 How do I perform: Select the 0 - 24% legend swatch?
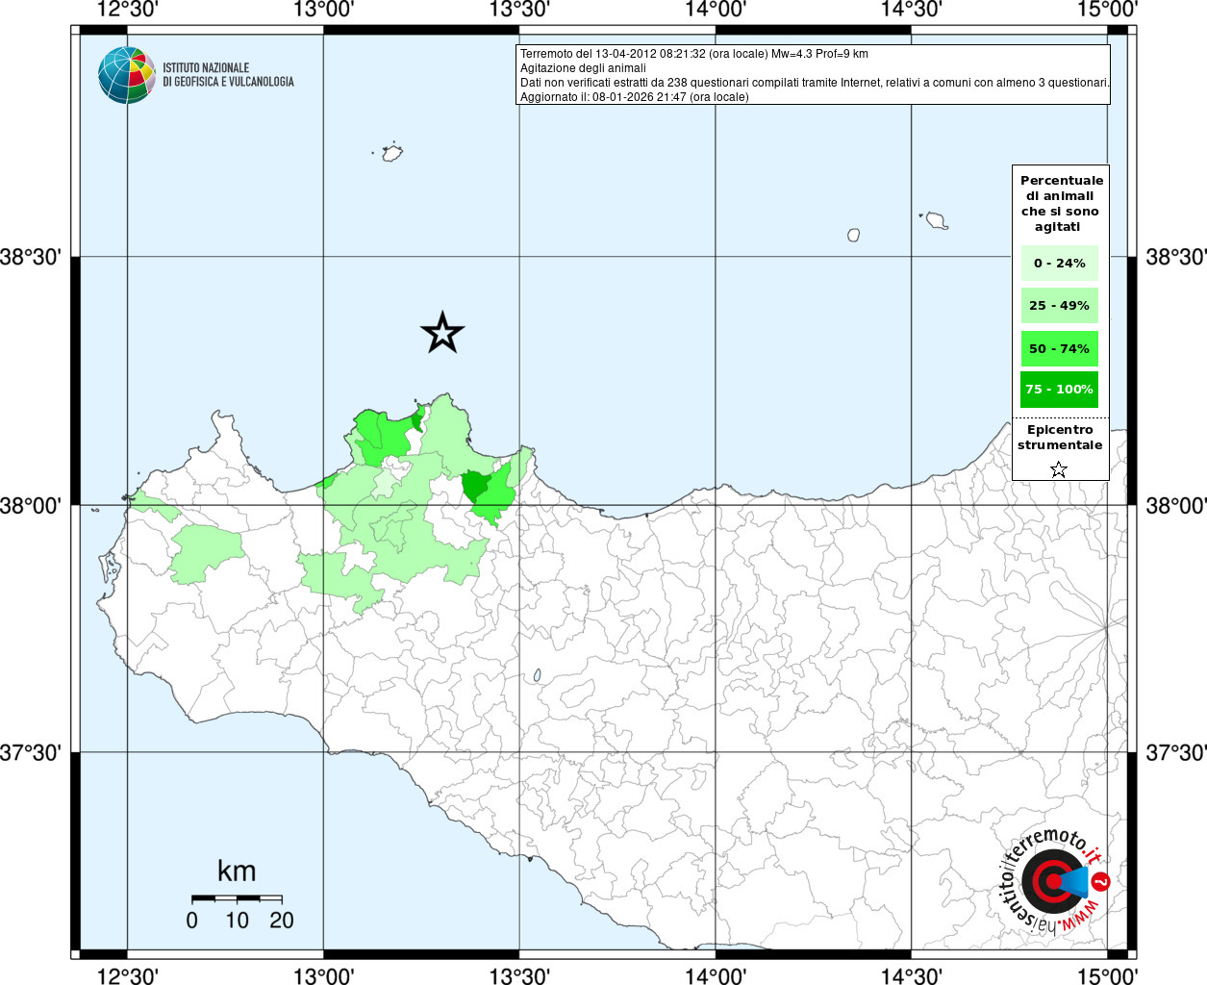click(1059, 264)
